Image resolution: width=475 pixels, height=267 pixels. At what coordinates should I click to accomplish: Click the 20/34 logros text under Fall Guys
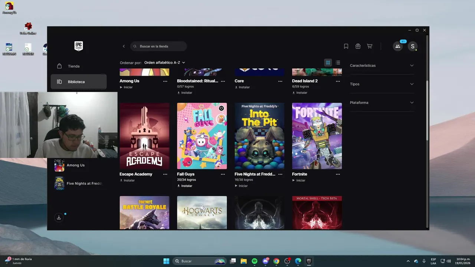tap(187, 180)
